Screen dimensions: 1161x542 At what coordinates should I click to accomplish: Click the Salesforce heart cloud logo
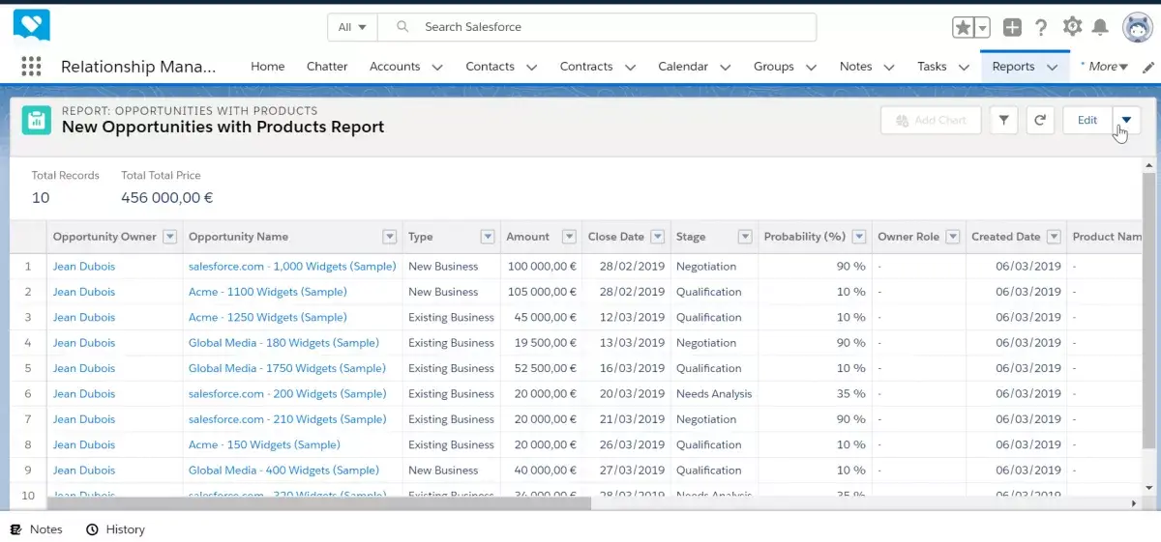[x=32, y=26]
